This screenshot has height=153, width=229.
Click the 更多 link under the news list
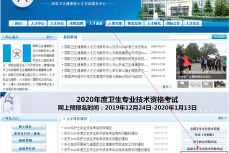[167, 87]
